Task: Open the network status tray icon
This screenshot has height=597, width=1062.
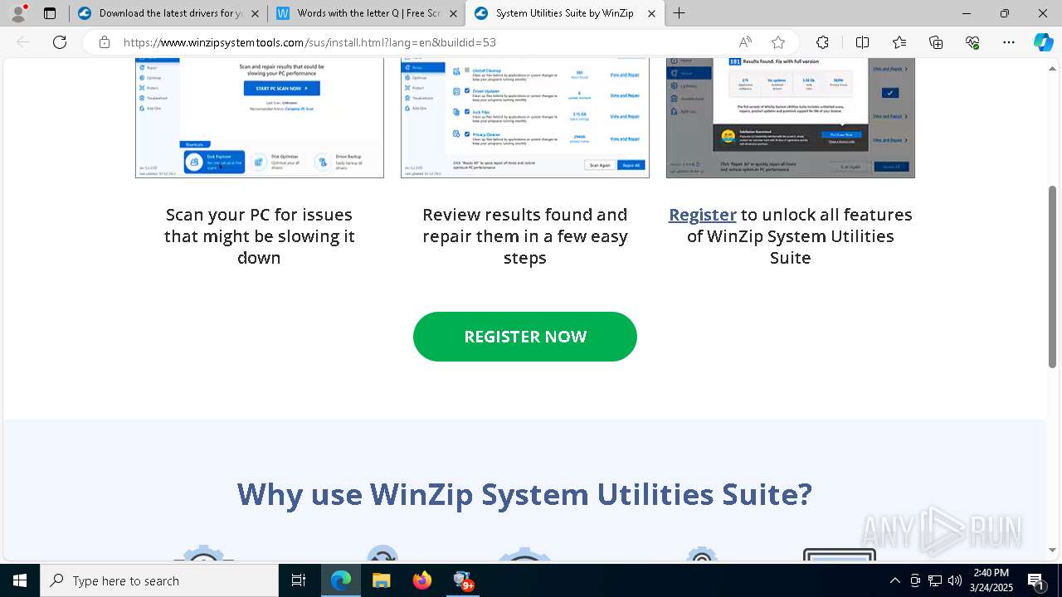Action: (935, 580)
